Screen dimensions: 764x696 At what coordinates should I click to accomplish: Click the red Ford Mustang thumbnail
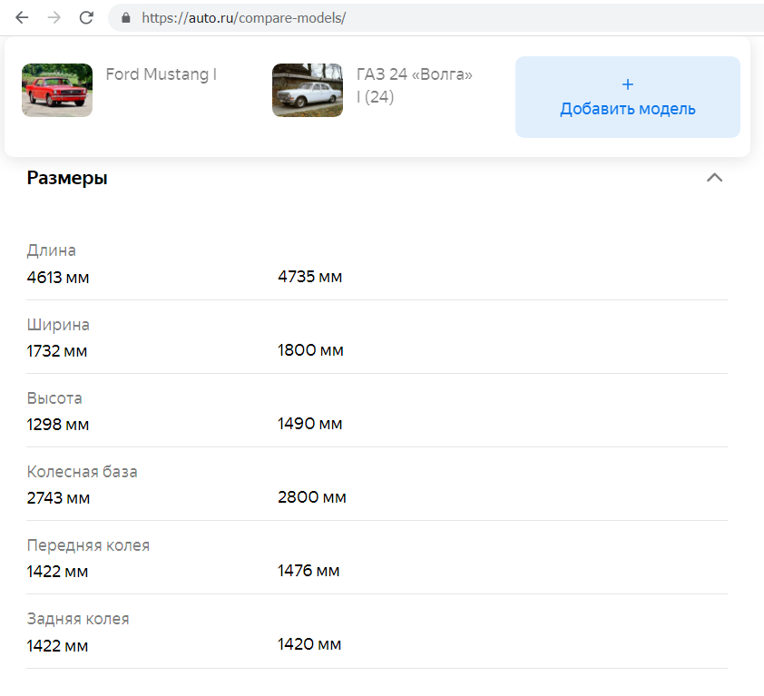tap(57, 90)
